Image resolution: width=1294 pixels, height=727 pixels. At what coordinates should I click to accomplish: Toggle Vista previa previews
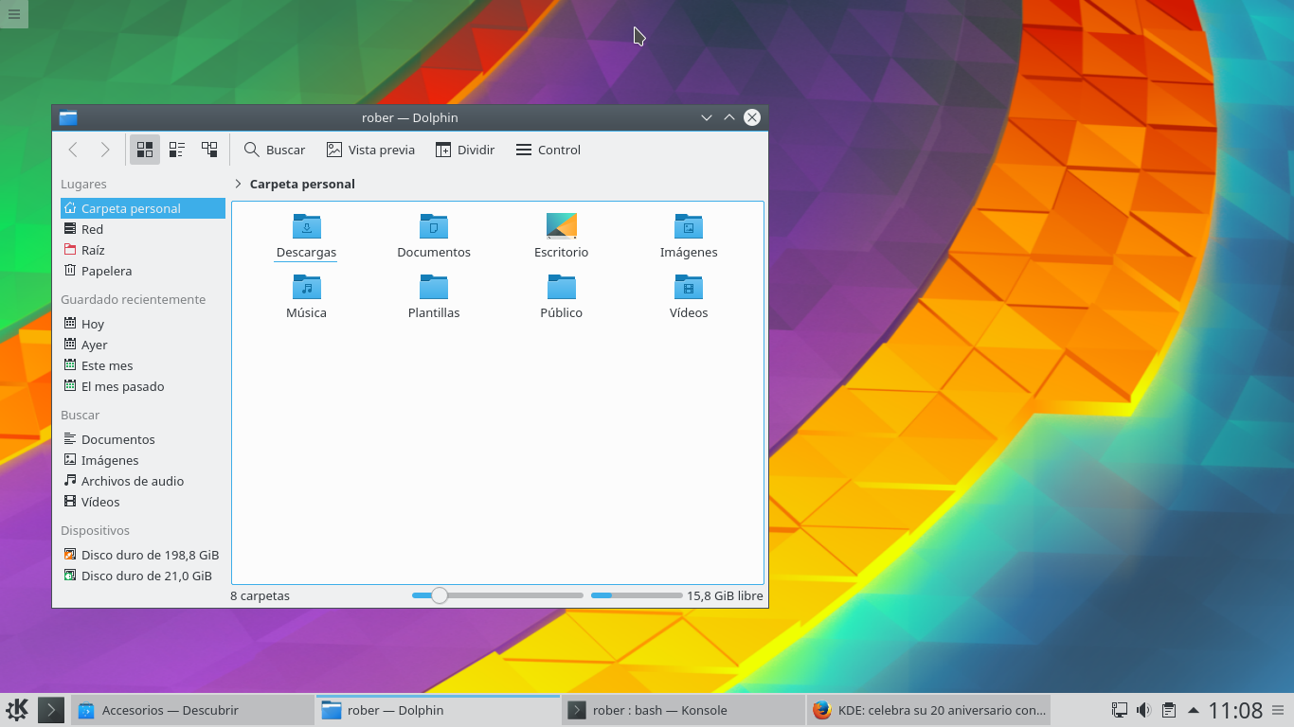point(370,150)
